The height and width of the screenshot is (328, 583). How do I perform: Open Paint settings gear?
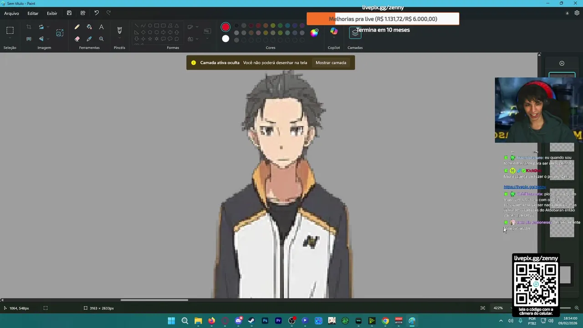click(x=577, y=13)
